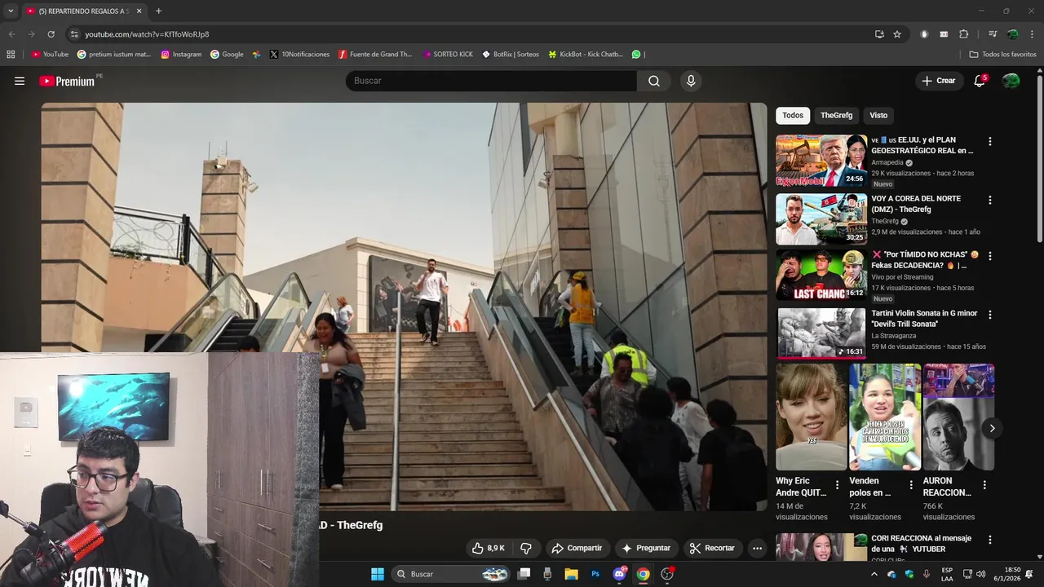Open YouTube notifications bell

point(980,81)
